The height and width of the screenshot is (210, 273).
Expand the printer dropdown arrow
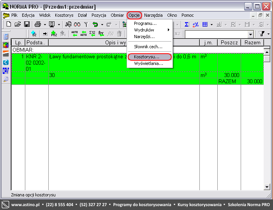[45, 24]
